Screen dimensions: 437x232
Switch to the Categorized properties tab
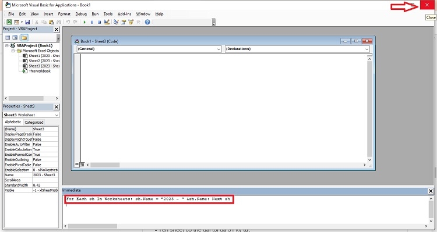(x=34, y=123)
